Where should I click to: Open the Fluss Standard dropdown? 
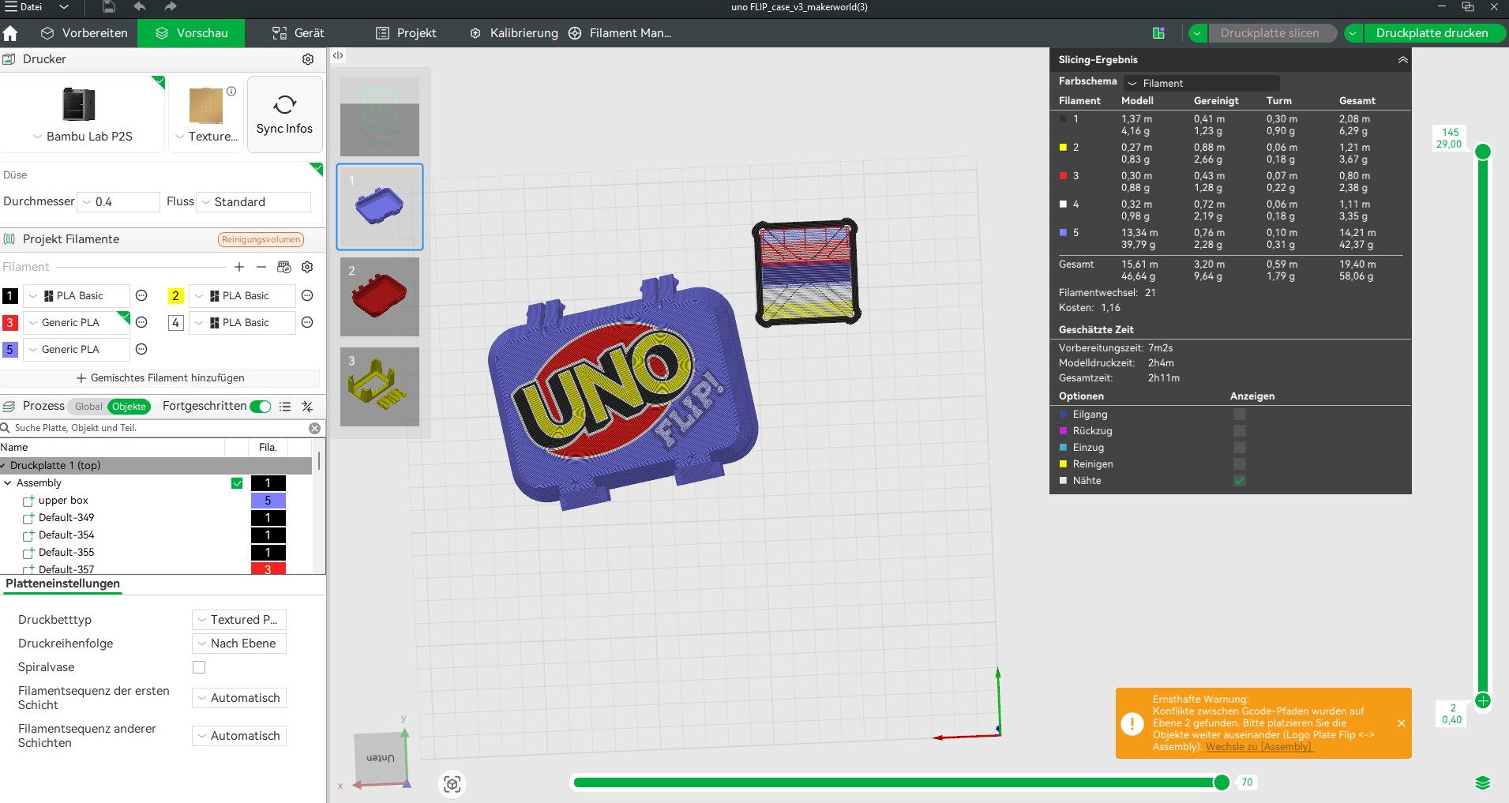point(253,202)
